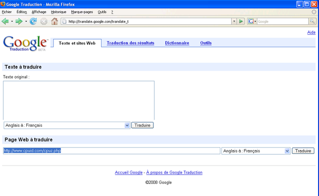Open the Aide link
This screenshot has height=196, width=319.
click(x=311, y=32)
